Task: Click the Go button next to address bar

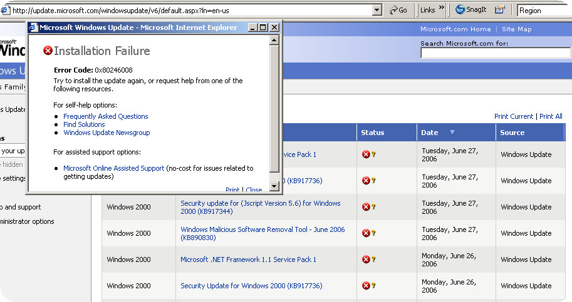Action: click(398, 10)
